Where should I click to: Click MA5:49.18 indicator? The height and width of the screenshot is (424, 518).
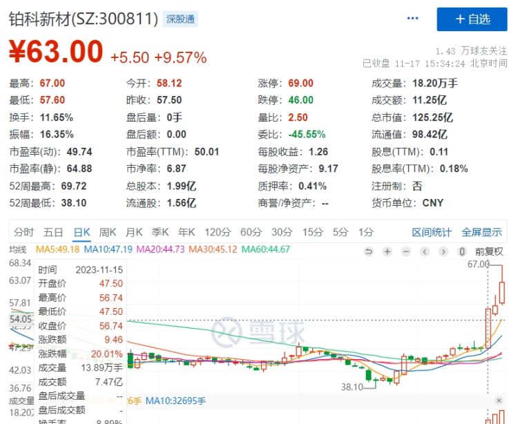click(57, 249)
